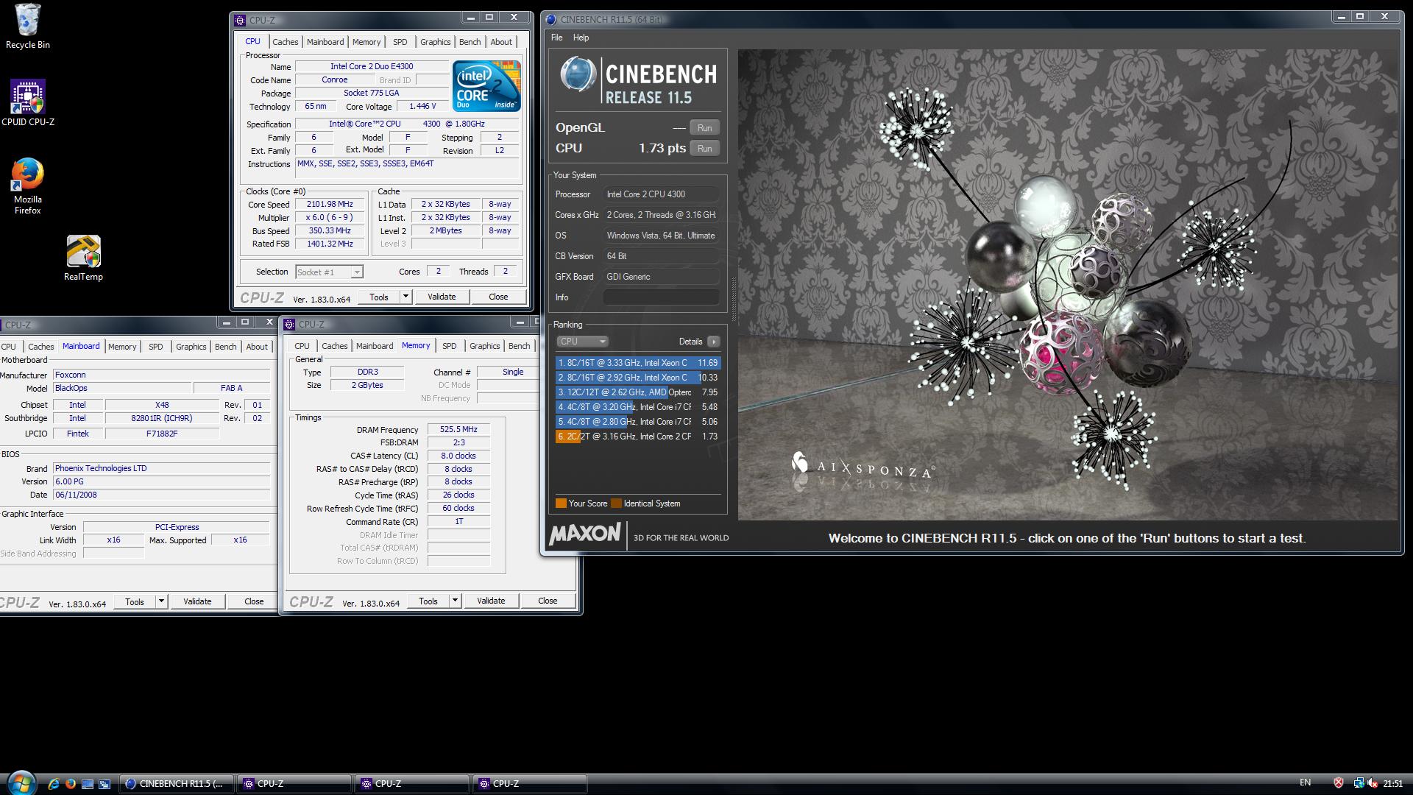Switch to SPD tab in top CPU-Z window
The height and width of the screenshot is (795, 1413).
point(400,42)
